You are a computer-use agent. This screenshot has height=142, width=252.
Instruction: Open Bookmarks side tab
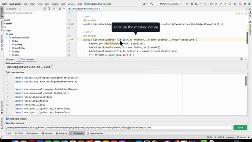tap(2, 107)
